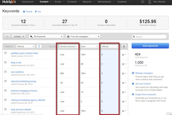Open the Sorted by Difficulty dropdown
Viewport: 172px width, 115px height.
tap(25, 47)
